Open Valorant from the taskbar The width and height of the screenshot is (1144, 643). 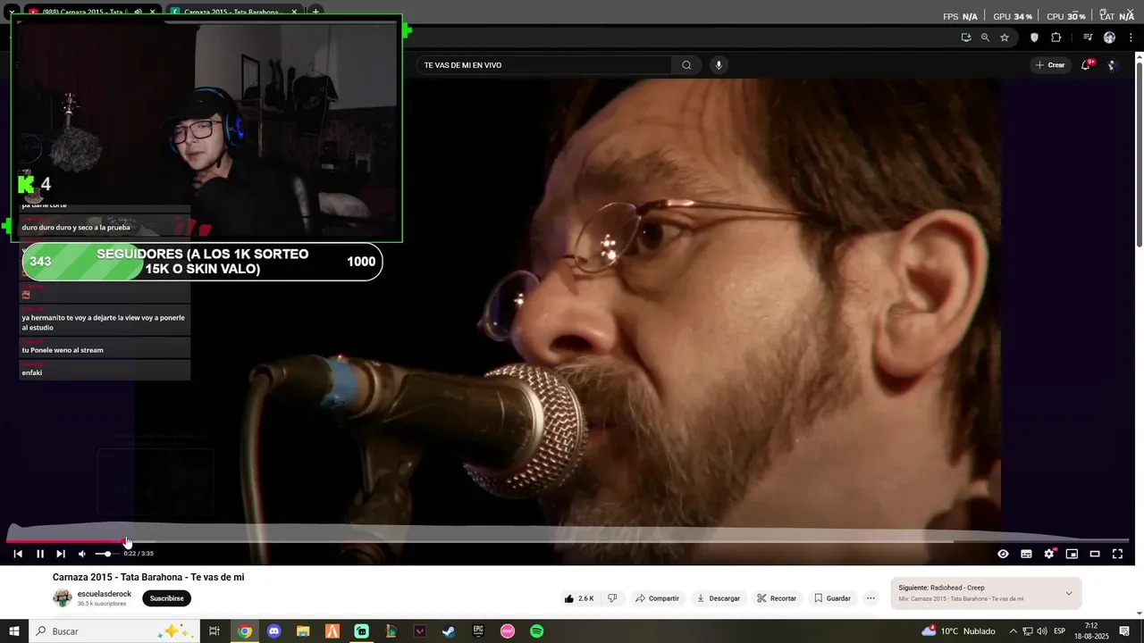pyautogui.click(x=420, y=631)
